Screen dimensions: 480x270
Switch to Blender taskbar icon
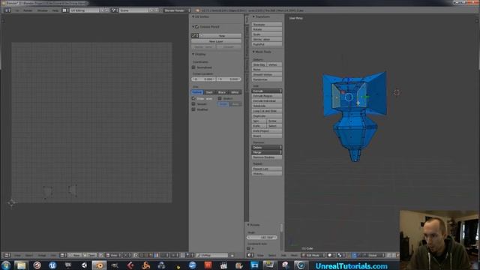[99, 265]
